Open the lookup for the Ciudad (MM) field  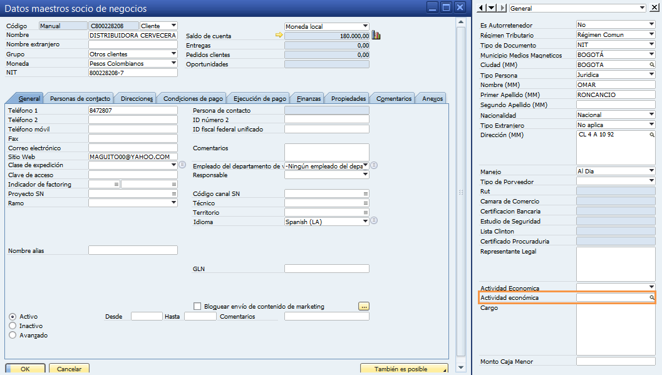coord(652,64)
